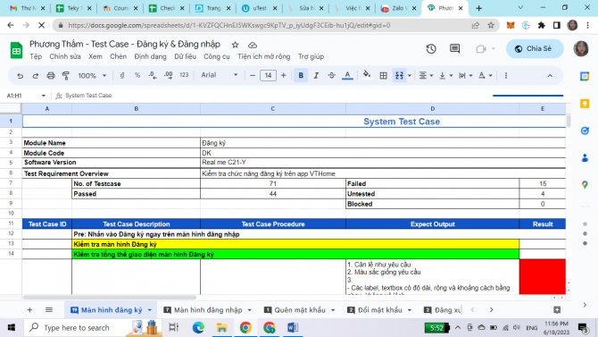The width and height of the screenshot is (598, 337).
Task: Click the name box showing A1:H1
Action: pos(26,96)
